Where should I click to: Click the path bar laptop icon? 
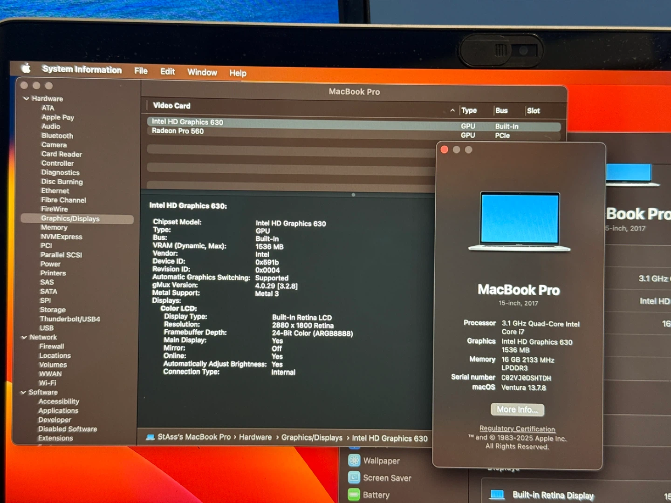[x=150, y=437]
